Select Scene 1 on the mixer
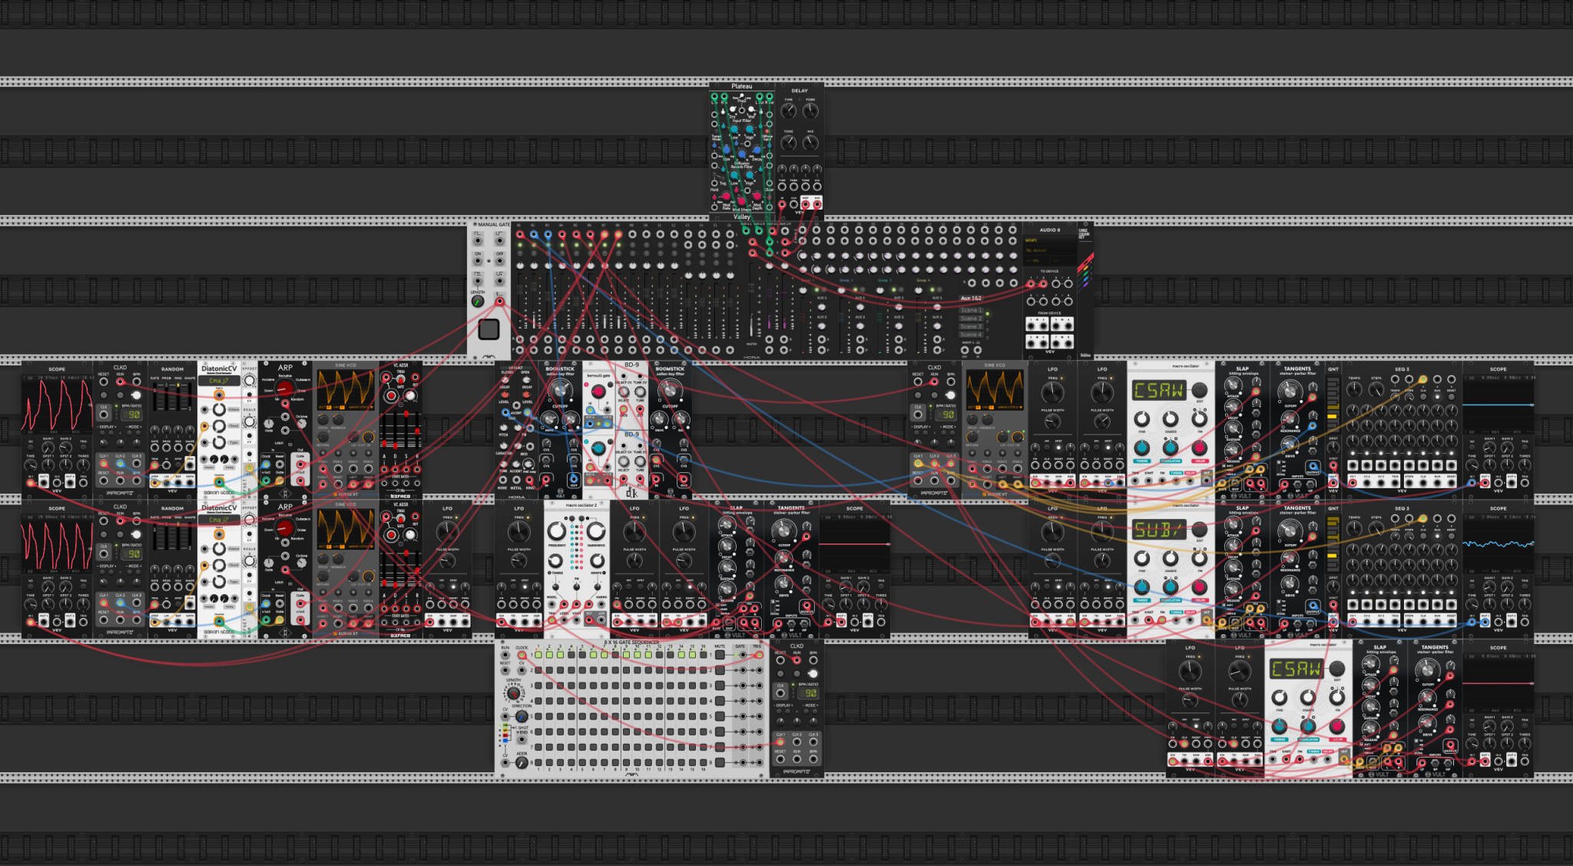Screen dimensions: 1573x866 972,310
